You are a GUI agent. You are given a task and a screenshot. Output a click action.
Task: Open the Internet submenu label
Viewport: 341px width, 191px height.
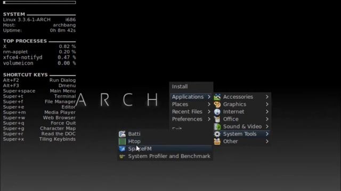(233, 112)
